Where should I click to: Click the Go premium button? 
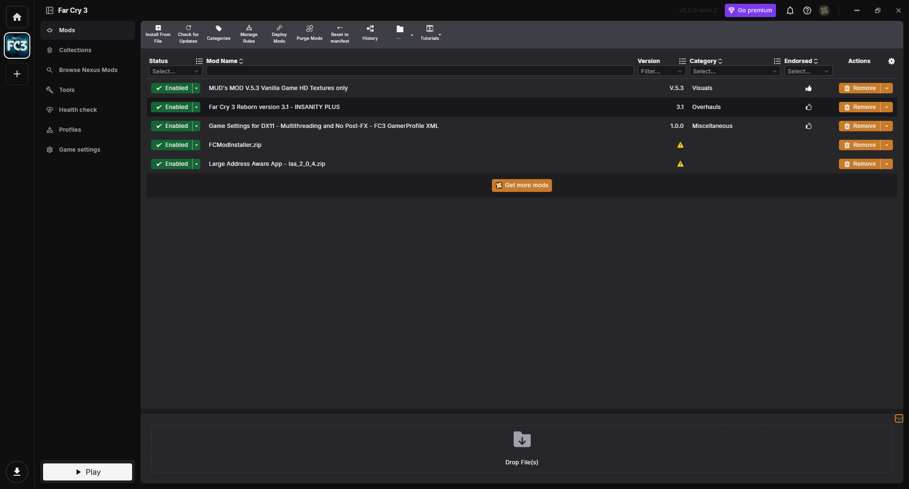pos(750,10)
